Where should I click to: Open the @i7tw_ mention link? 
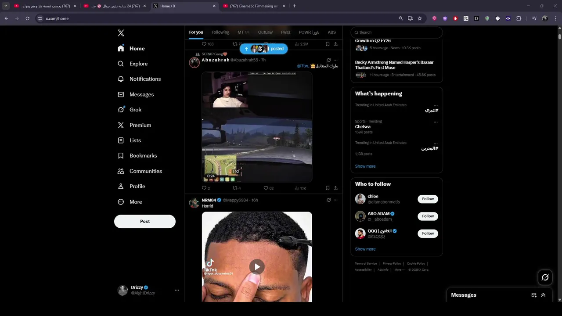(x=303, y=66)
